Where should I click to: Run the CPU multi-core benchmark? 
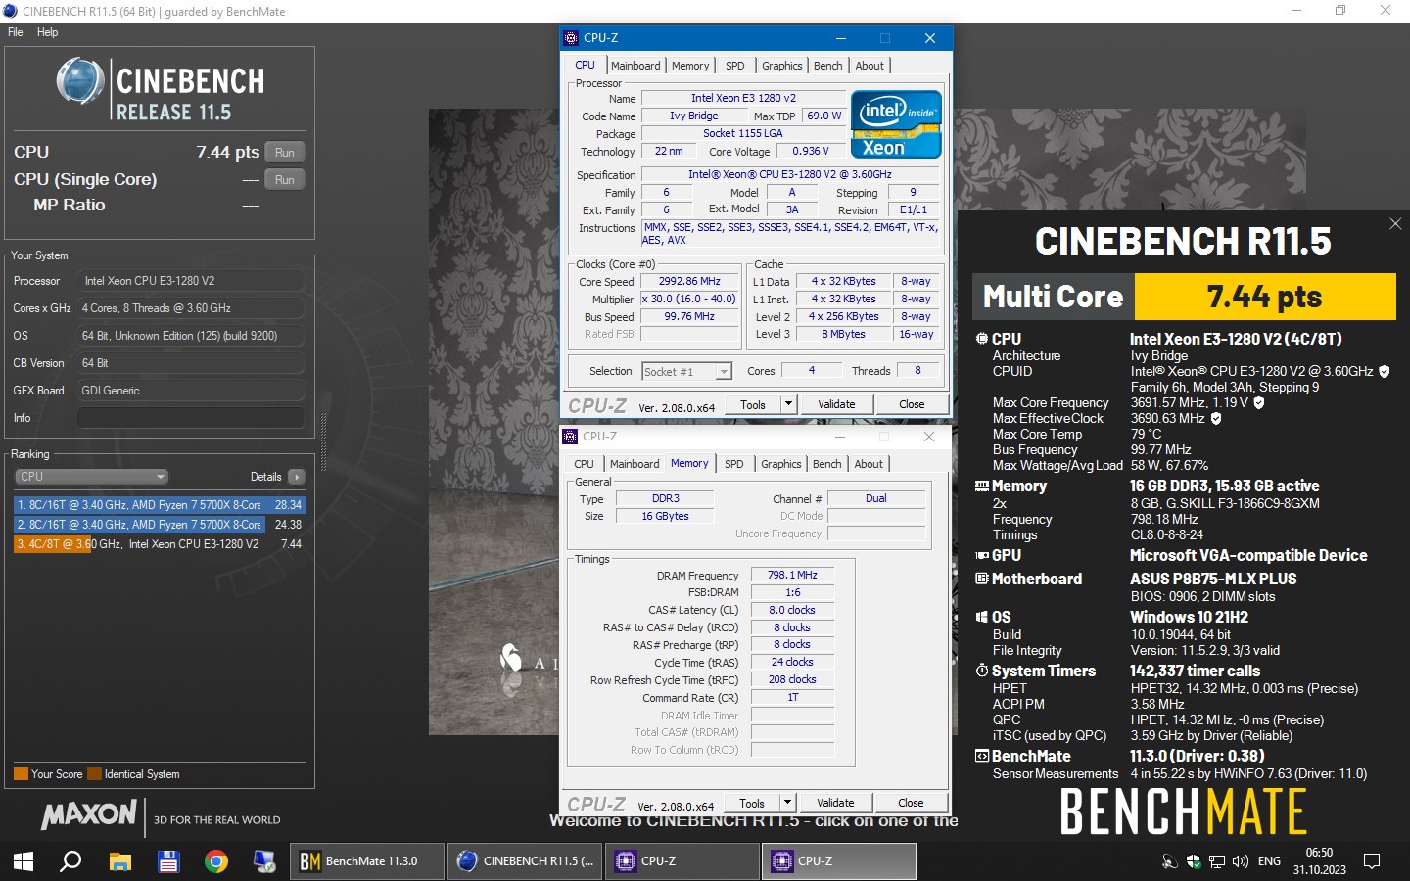coord(285,152)
